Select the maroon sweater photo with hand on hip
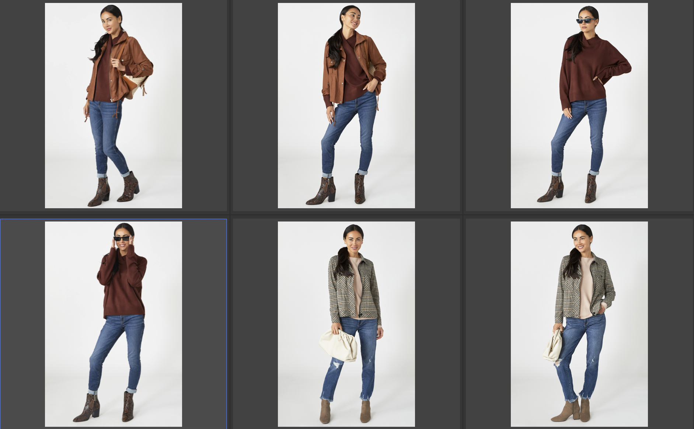694x429 pixels. (579, 105)
